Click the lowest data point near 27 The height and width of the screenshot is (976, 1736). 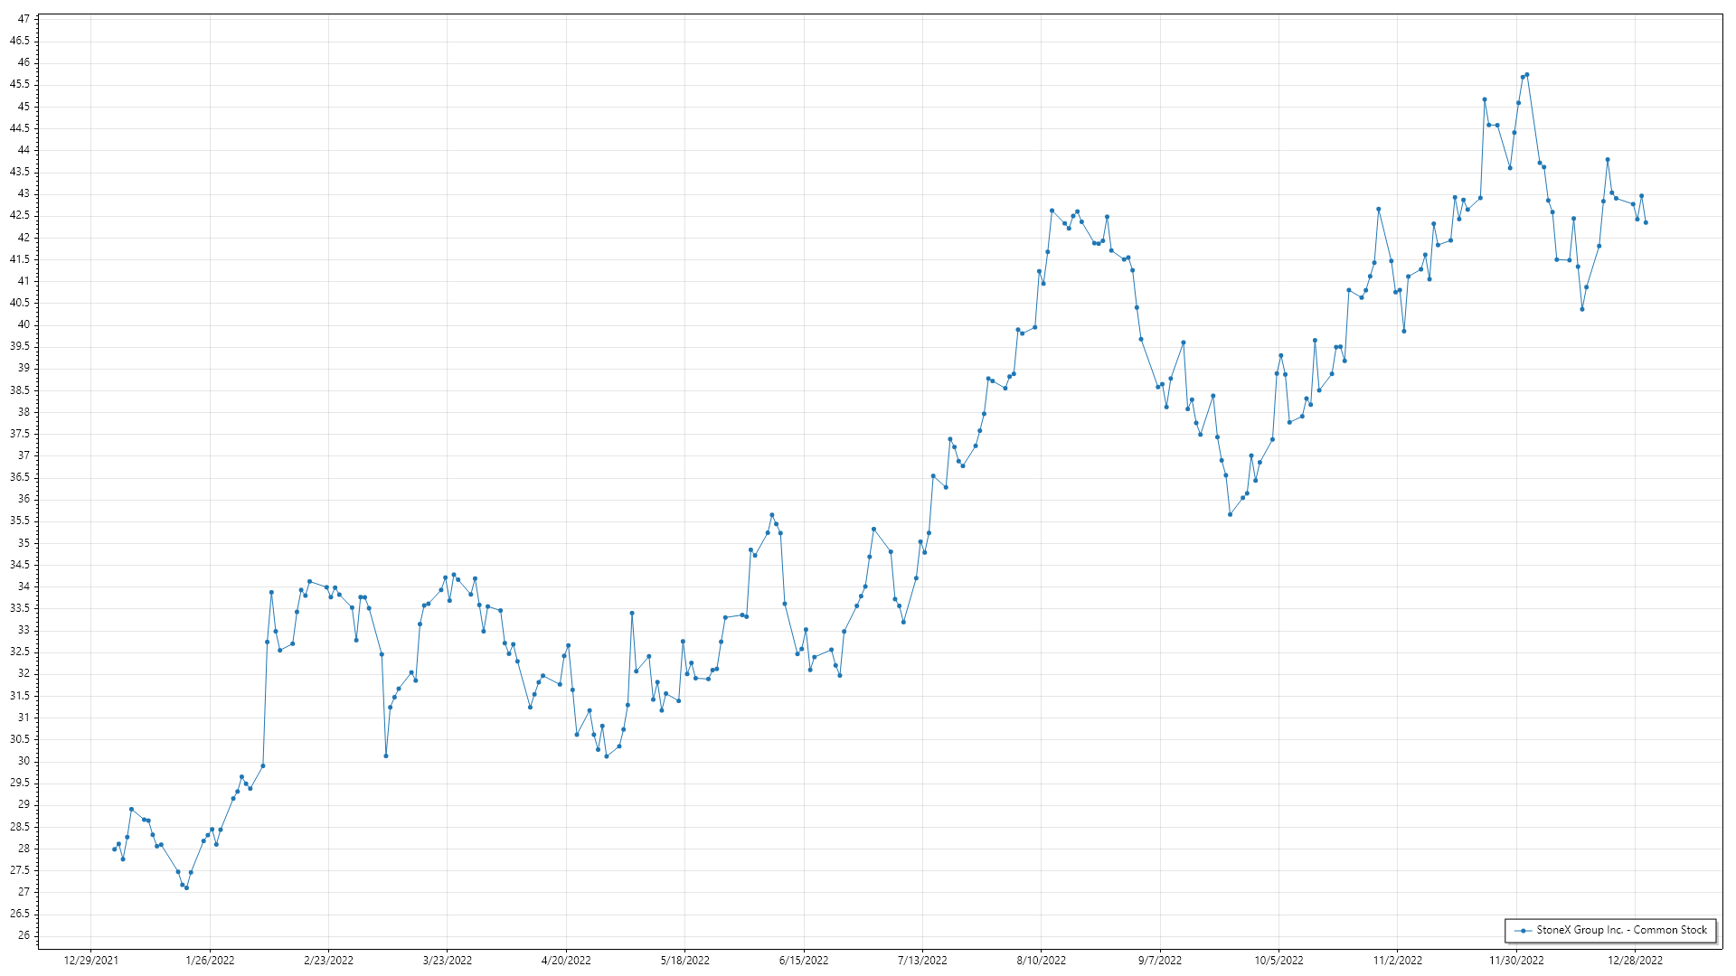[x=186, y=887]
